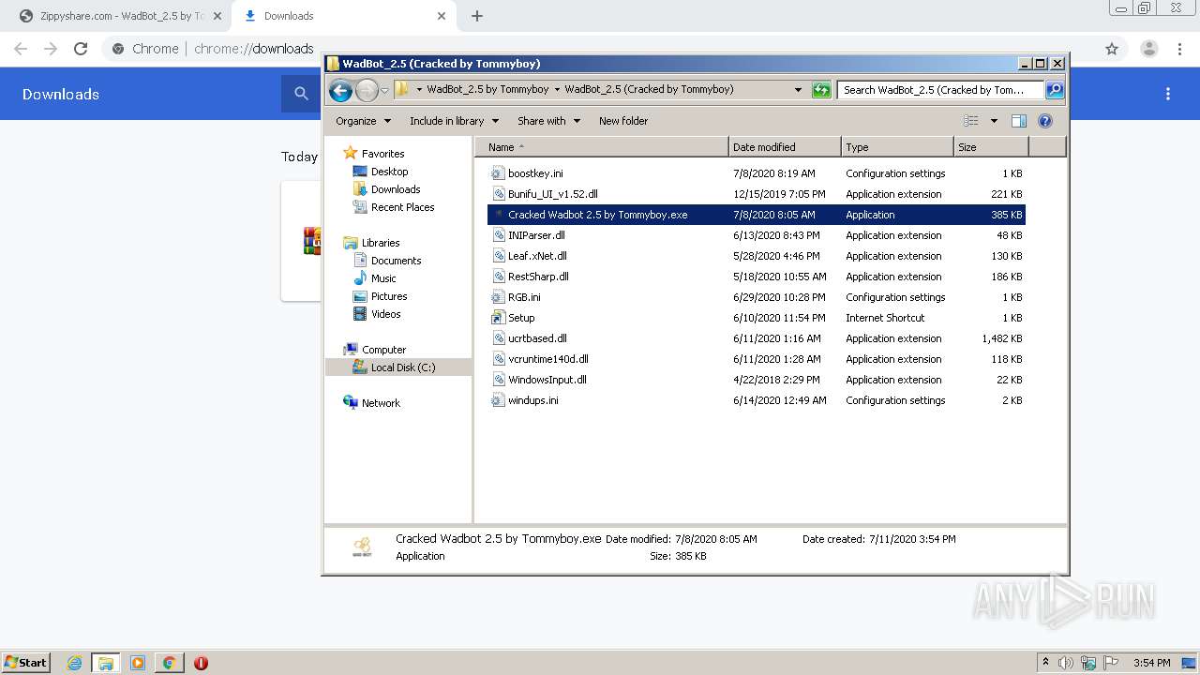Click the search magnifier in Explorer search box
Screen dimensions: 1200x675
1054,90
